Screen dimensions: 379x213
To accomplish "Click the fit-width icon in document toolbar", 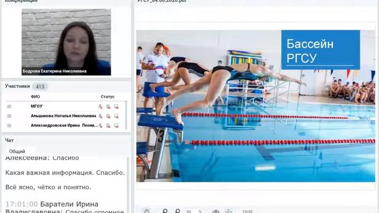I will tap(216, 211).
